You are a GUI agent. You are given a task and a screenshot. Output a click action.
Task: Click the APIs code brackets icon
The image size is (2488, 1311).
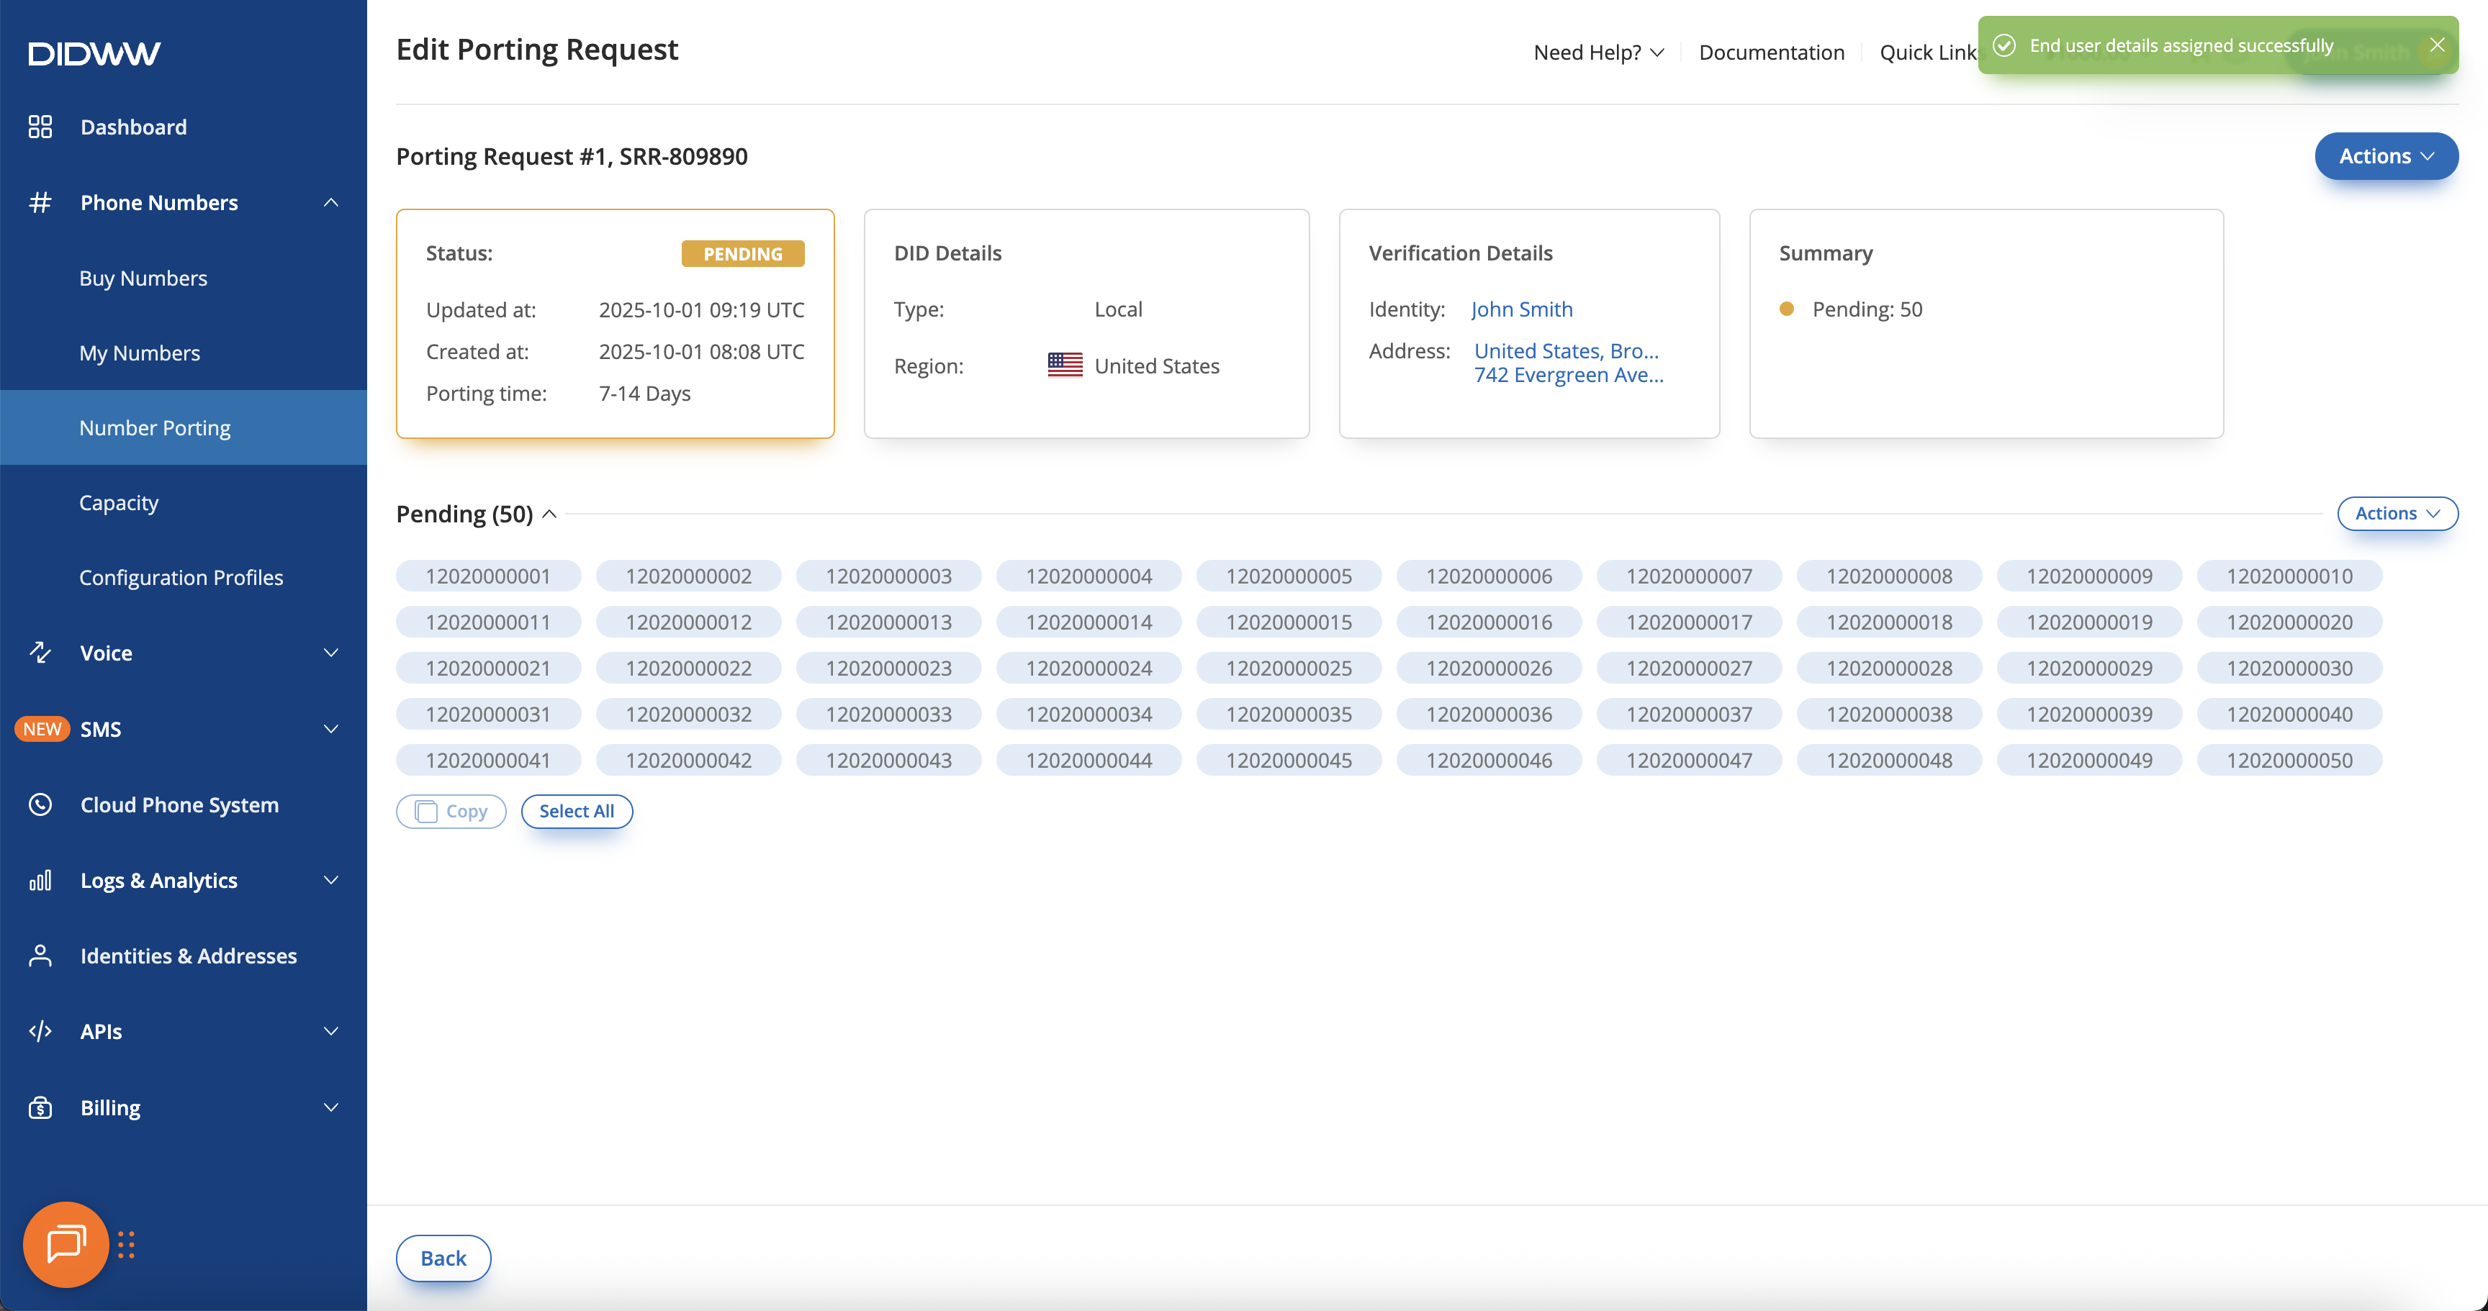(x=40, y=1031)
